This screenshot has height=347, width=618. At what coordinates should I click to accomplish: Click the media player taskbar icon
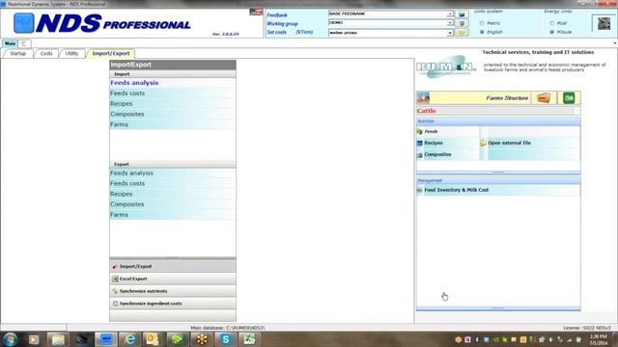click(x=34, y=339)
